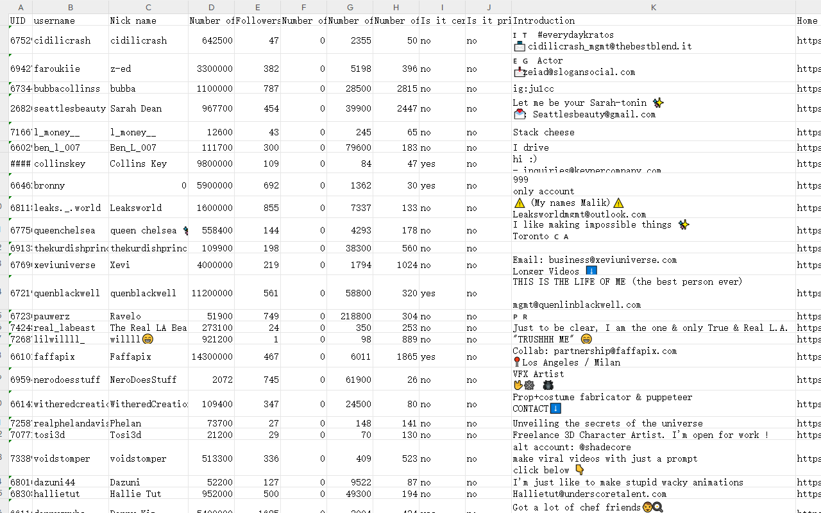Click the 'username' header cell

click(71, 21)
